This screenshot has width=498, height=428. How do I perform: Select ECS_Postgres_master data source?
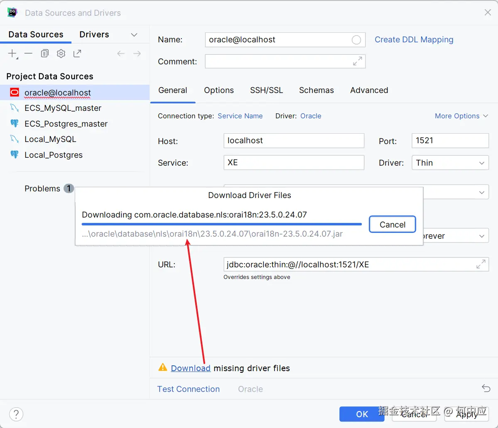(66, 124)
